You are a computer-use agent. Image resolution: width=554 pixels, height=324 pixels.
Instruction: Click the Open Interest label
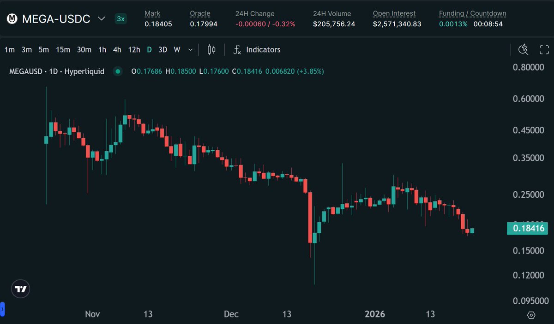[x=394, y=14]
